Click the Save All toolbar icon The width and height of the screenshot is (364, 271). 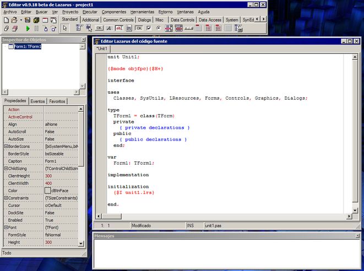tap(36, 20)
